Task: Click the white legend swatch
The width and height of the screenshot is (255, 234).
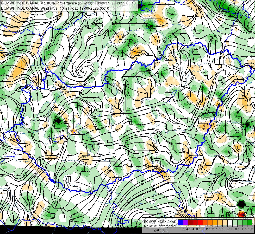Action: (230, 222)
